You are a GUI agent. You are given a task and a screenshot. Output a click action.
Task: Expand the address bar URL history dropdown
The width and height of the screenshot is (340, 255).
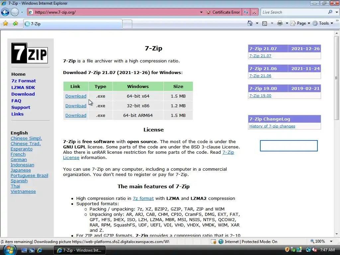201,12
